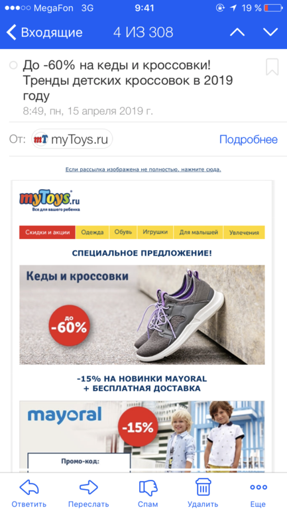Click link 'Если рассылка изображена не полностью'

[x=143, y=169]
